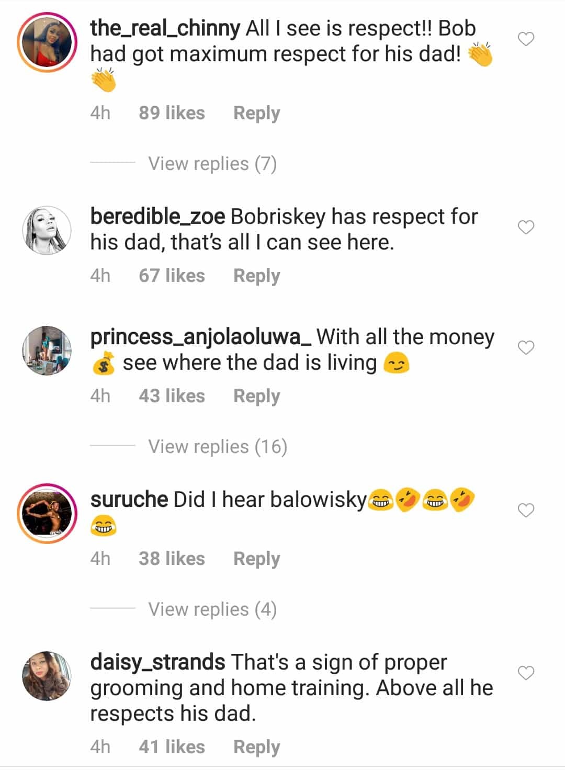Expand View replies (7)
565x770 pixels.
[212, 164]
